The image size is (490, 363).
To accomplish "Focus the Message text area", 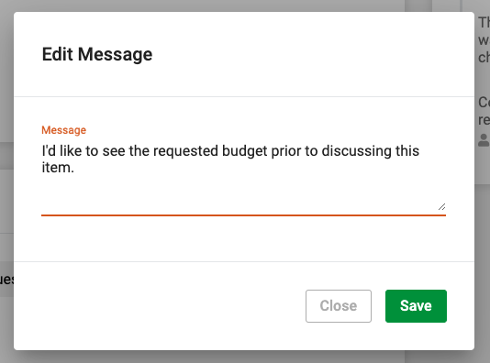I will point(243,176).
